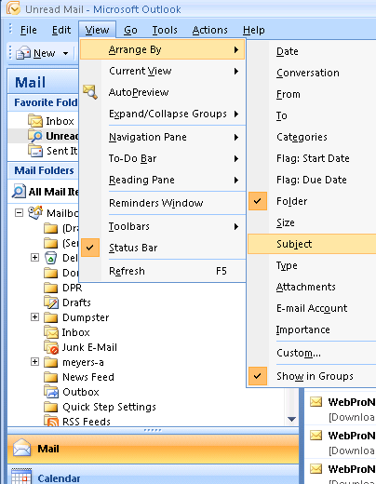Viewport: 376px width, 484px height.
Task: Click the Outlook app icon in title bar
Action: coord(13,8)
